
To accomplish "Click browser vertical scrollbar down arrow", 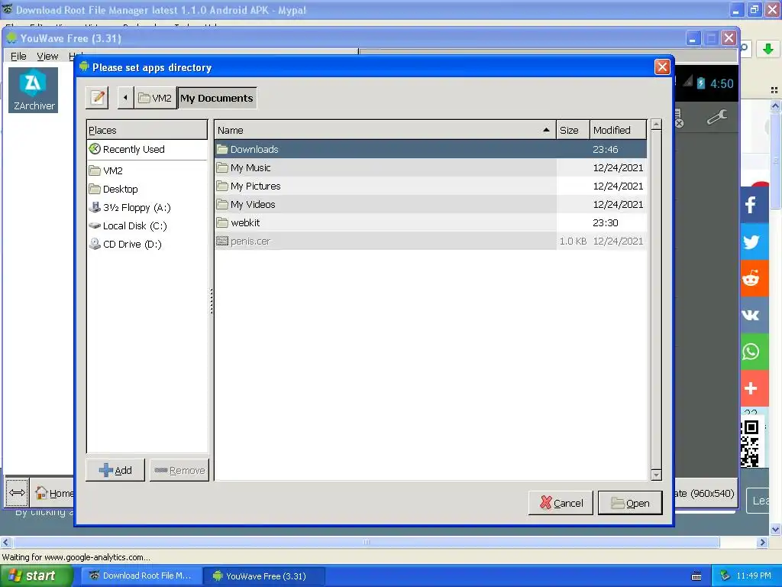I will 775,530.
